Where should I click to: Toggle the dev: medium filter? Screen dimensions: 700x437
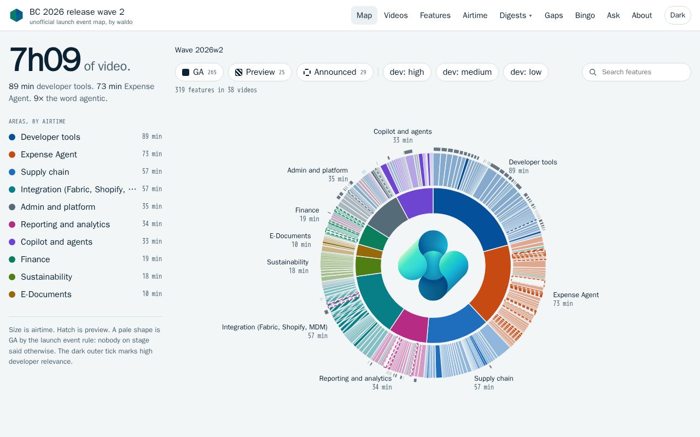(467, 72)
